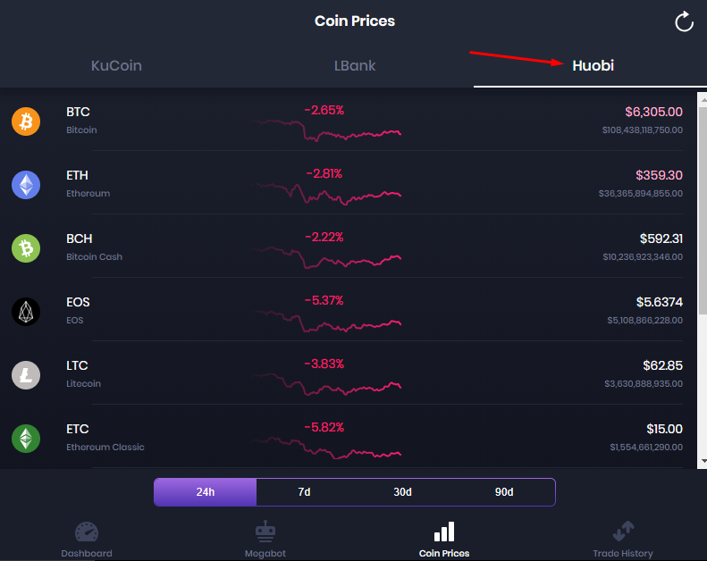
Task: Click the scrollbar down arrow
Action: (703, 462)
